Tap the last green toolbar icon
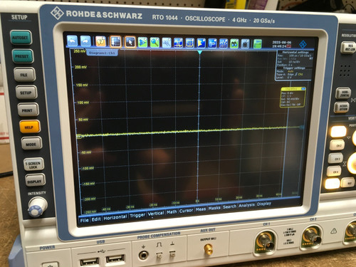356x267 pixels. pos(257,44)
